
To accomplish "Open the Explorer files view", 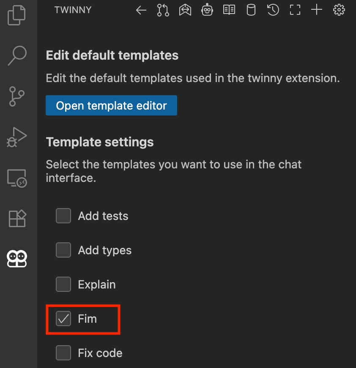I will pyautogui.click(x=17, y=14).
